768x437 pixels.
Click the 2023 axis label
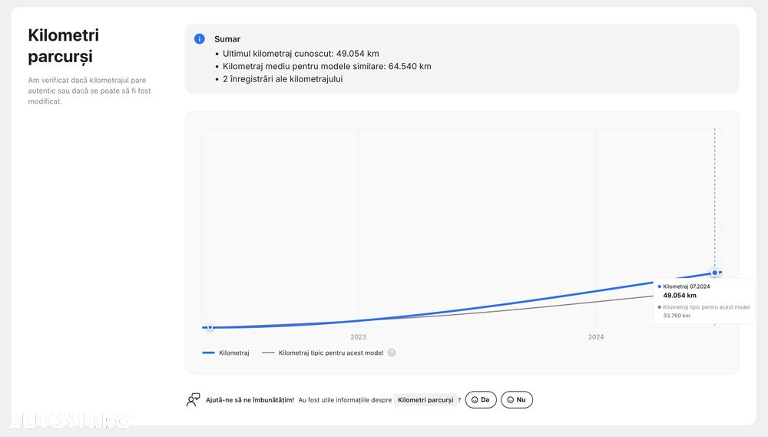tap(358, 337)
